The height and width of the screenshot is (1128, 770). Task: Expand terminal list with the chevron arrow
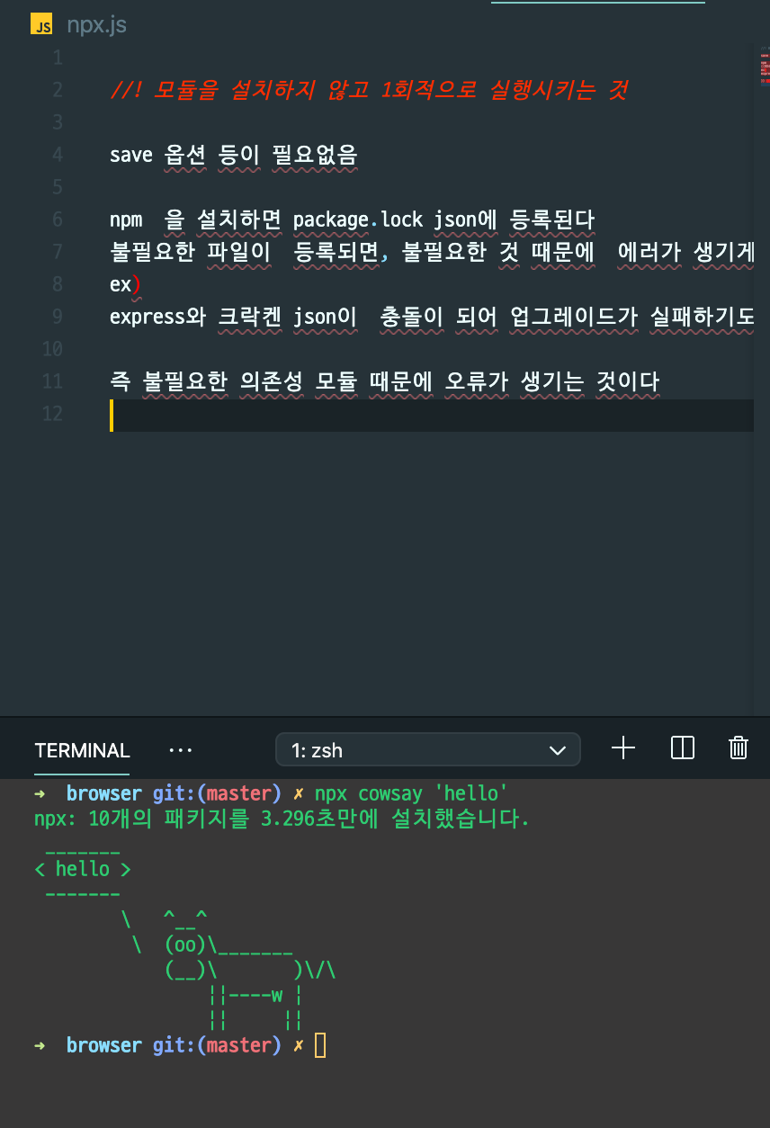[x=558, y=749]
